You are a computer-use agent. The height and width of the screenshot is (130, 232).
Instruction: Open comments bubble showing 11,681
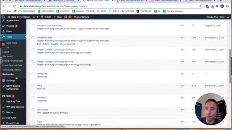(46, 17)
